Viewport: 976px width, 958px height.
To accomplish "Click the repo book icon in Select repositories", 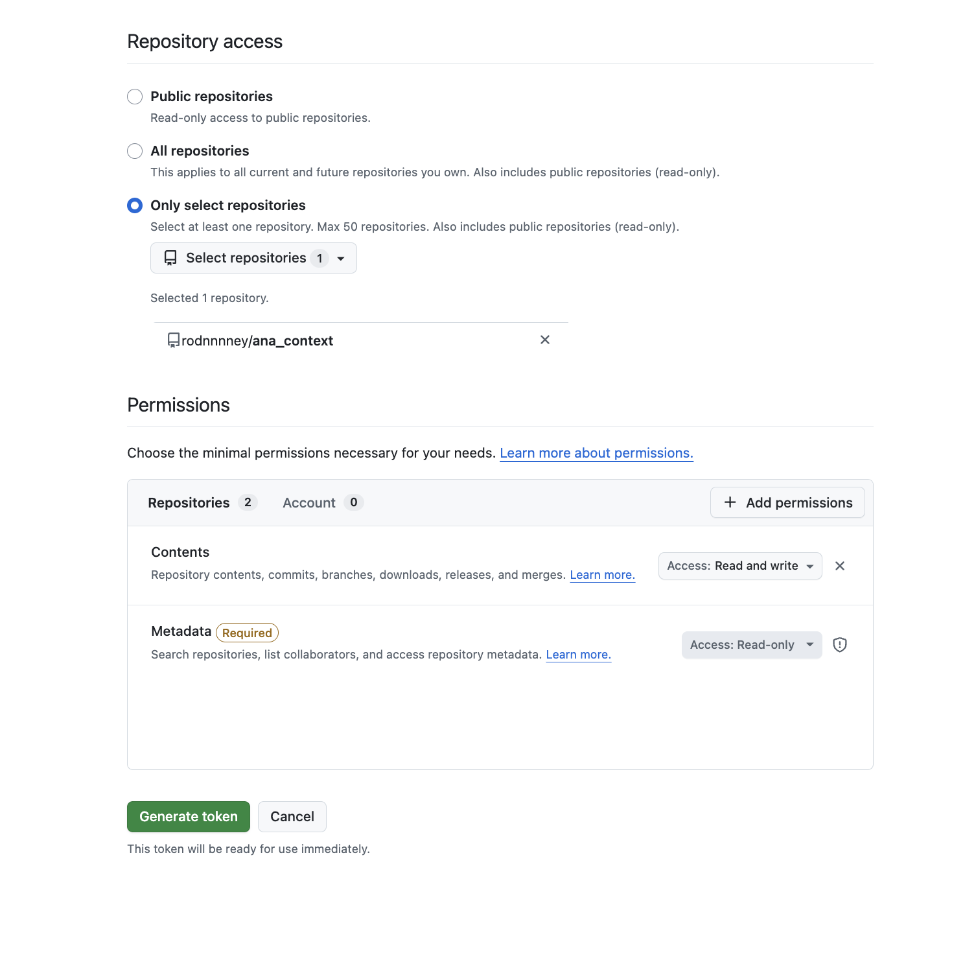I will [170, 258].
